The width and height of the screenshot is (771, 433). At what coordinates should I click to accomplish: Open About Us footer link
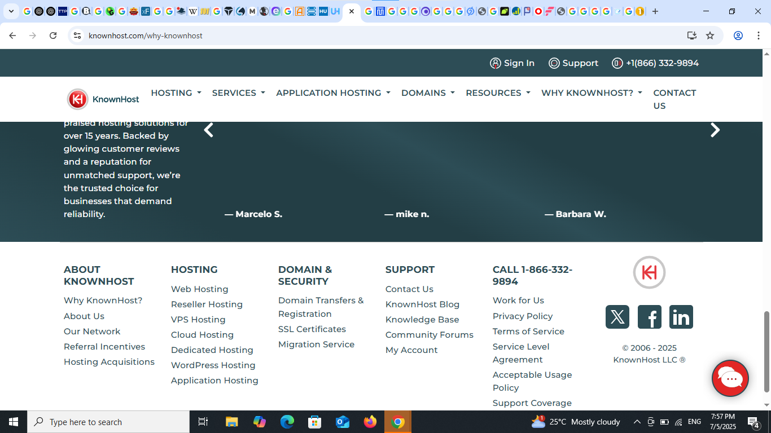(84, 316)
